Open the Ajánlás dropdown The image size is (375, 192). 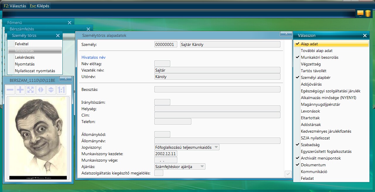[202, 167]
